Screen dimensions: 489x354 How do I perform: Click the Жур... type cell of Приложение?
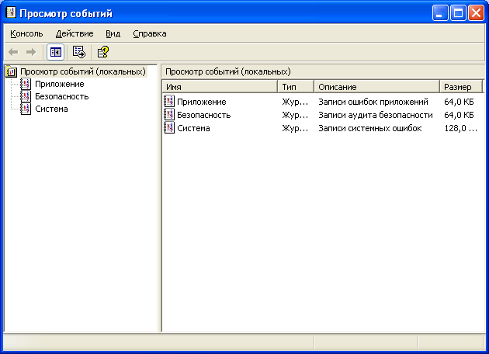point(295,102)
